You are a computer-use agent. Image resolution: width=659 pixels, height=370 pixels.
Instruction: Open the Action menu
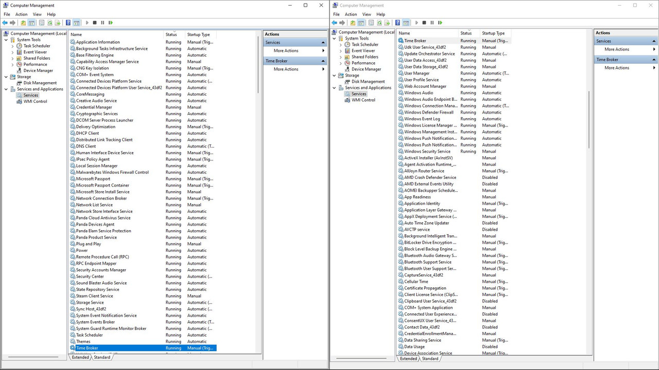pos(21,14)
